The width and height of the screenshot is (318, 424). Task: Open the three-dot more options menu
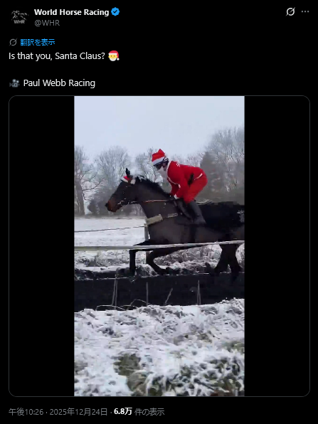(x=305, y=11)
